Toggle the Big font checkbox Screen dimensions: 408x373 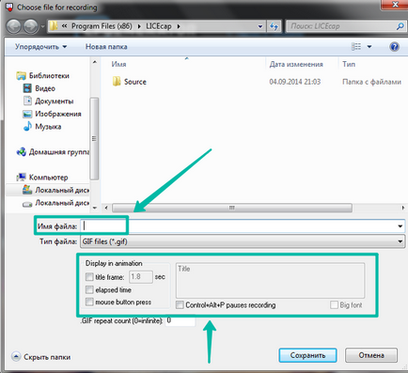pyautogui.click(x=334, y=305)
